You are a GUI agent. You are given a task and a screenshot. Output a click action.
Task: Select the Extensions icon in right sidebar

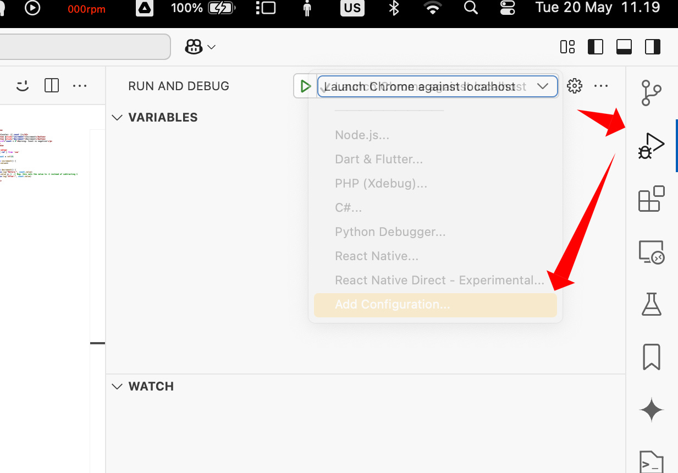click(x=651, y=199)
